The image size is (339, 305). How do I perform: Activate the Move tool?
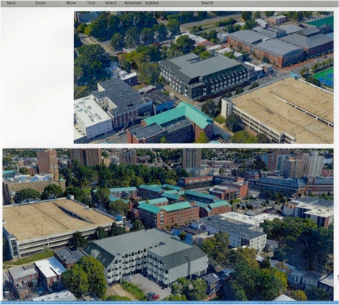71,3
